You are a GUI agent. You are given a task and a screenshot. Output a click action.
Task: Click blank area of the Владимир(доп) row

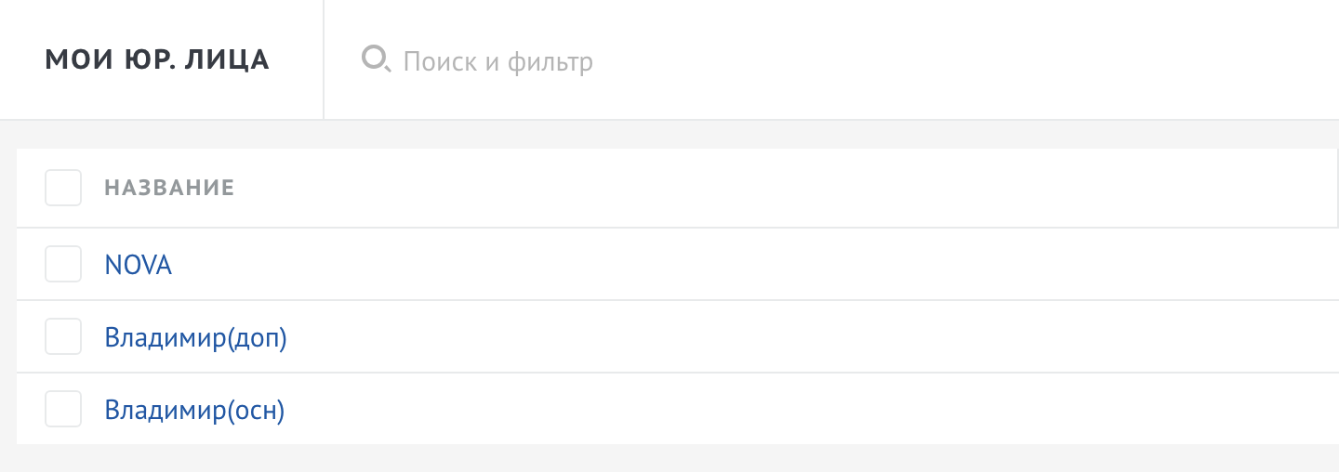[x=744, y=337]
